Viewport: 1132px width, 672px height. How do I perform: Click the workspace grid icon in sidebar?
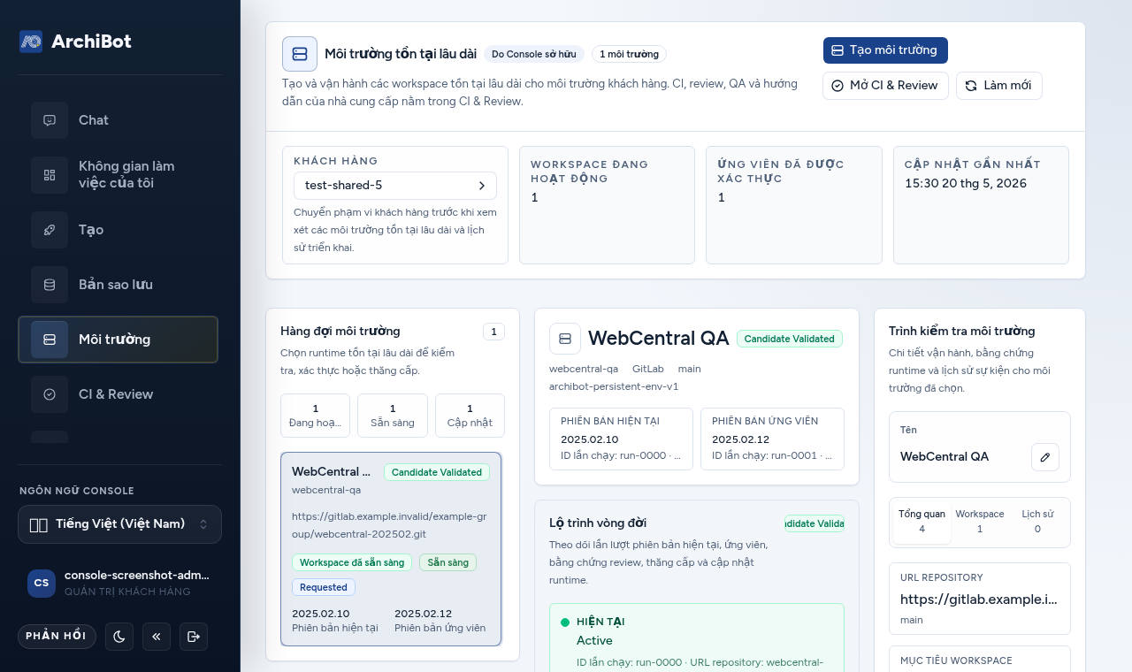(50, 175)
